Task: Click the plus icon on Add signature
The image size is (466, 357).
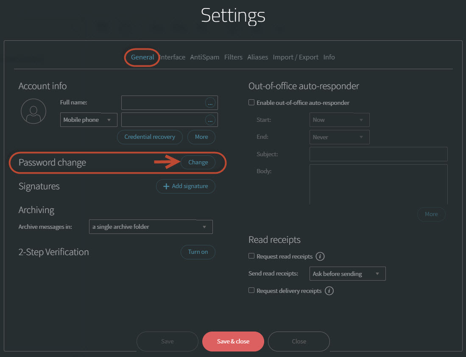Action: click(x=165, y=186)
